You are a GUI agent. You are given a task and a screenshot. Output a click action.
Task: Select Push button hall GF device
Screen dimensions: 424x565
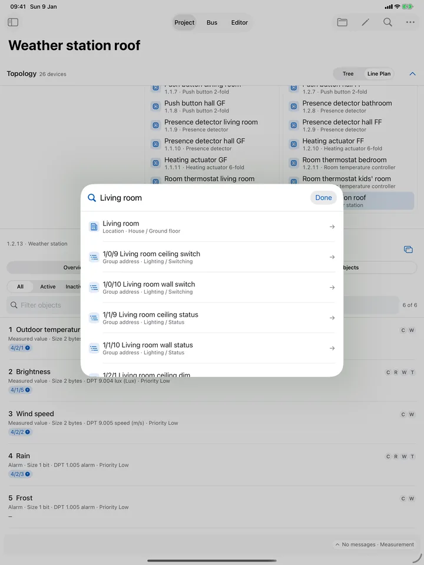213,107
